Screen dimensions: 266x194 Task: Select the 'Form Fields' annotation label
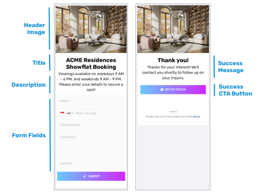29,135
